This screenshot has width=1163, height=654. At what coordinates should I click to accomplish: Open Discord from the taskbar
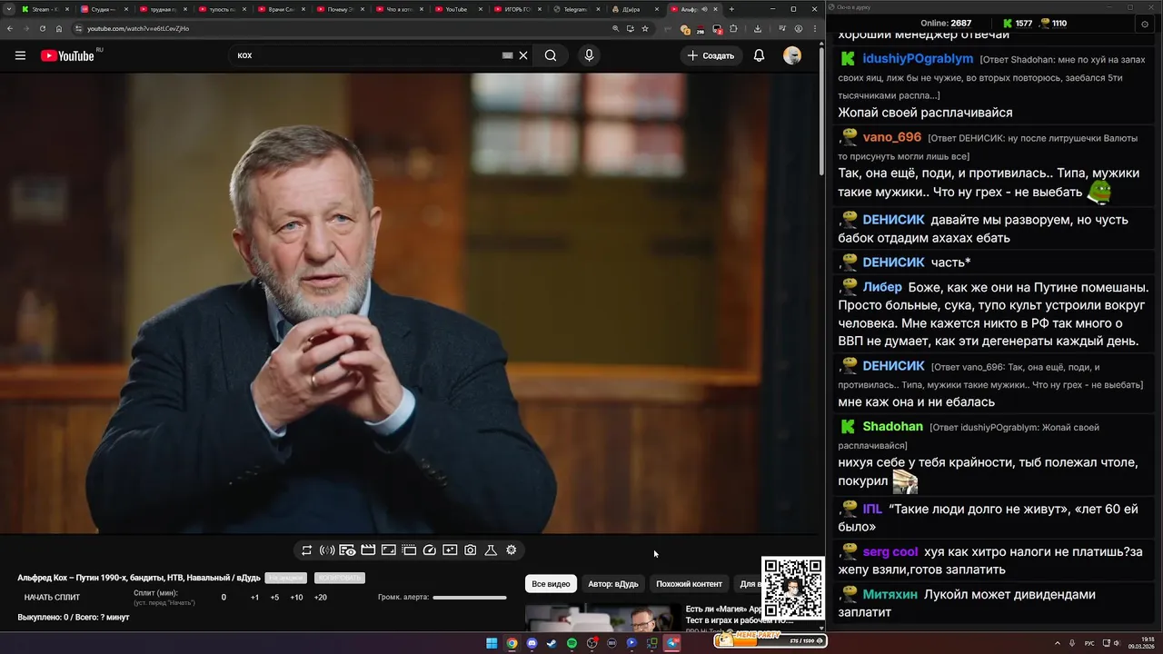coord(532,643)
